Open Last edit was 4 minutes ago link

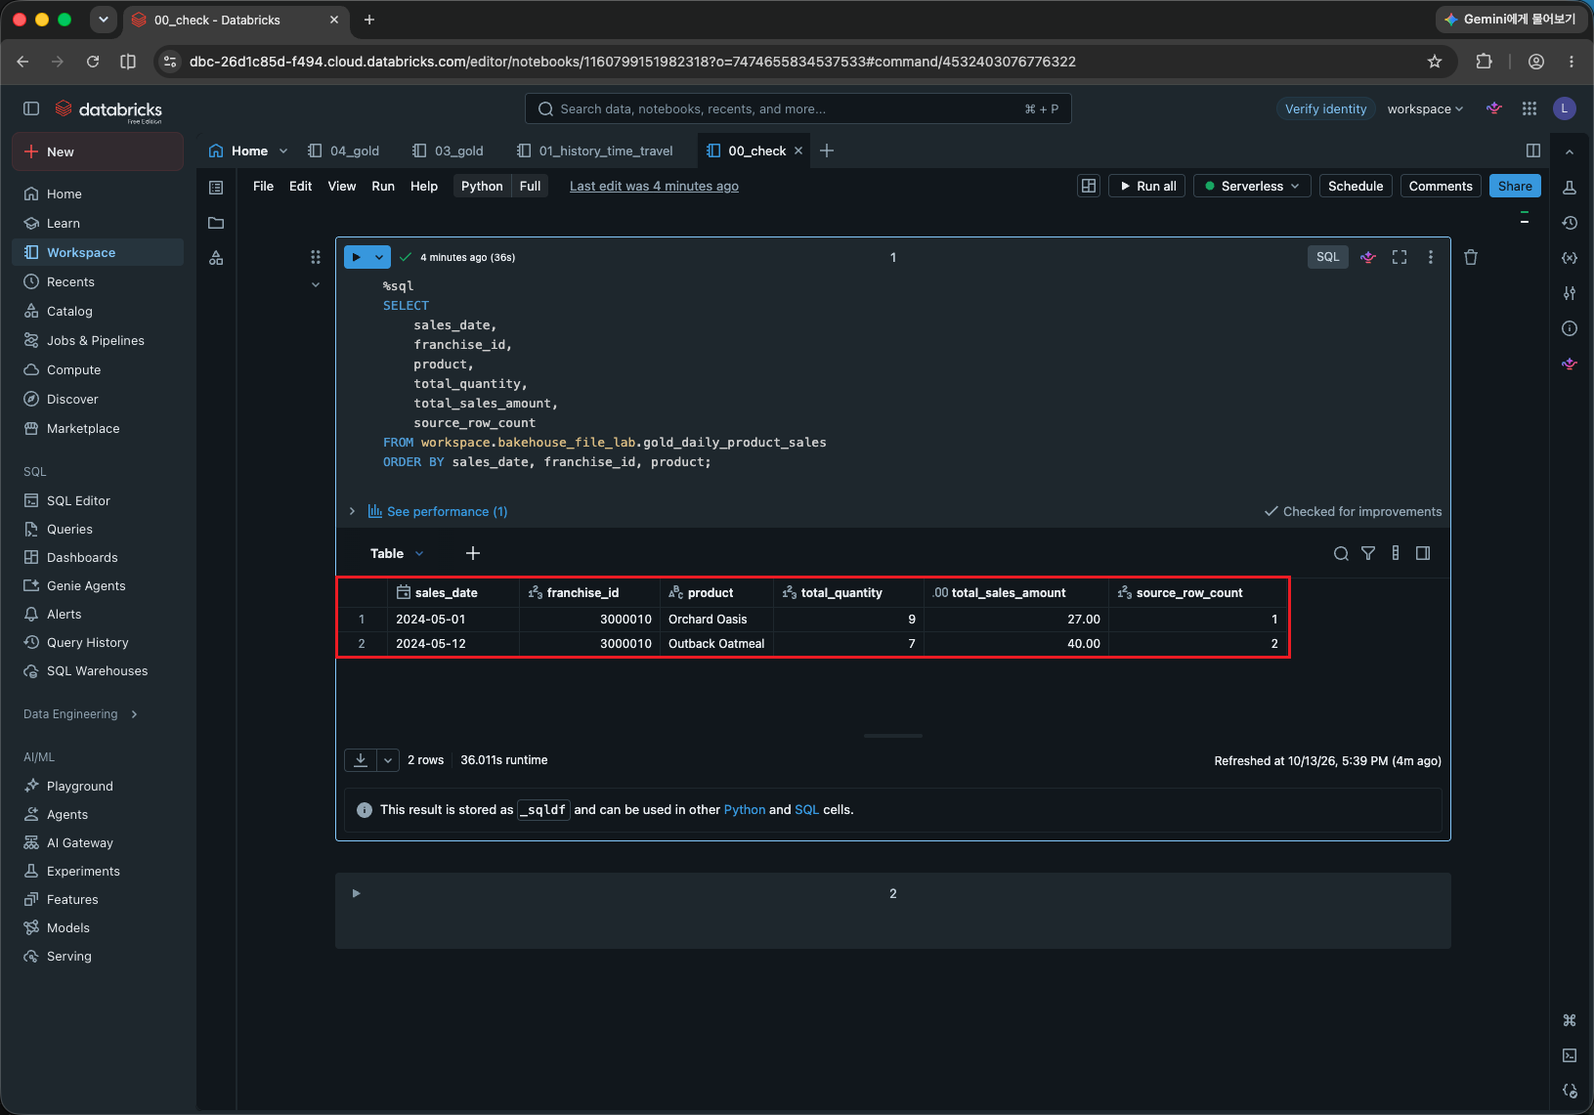[x=654, y=186]
